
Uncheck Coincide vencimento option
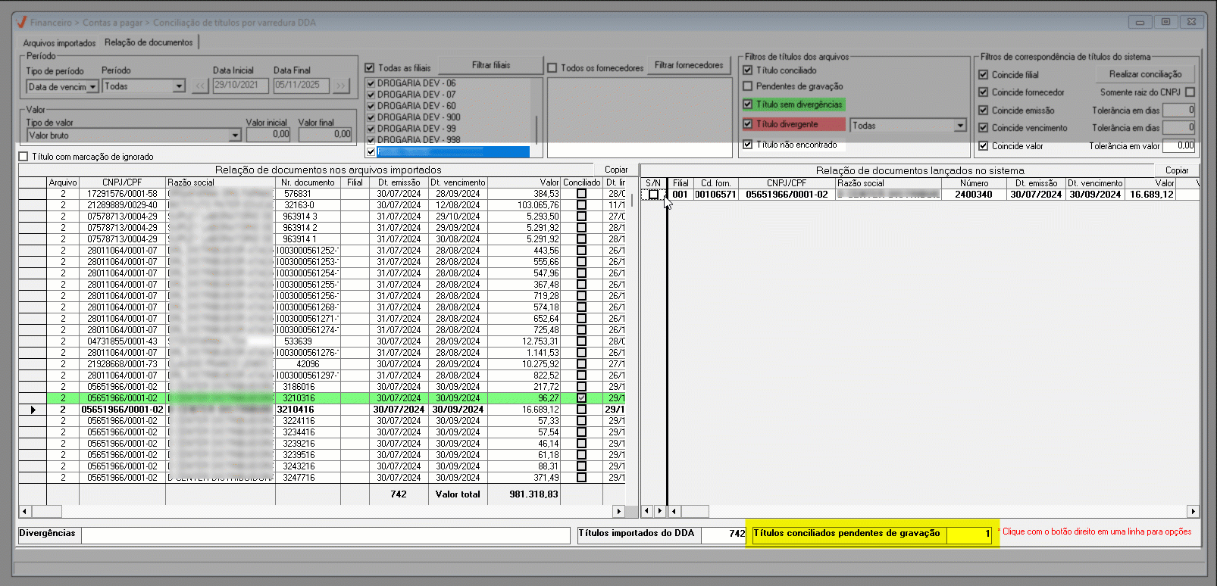point(984,128)
